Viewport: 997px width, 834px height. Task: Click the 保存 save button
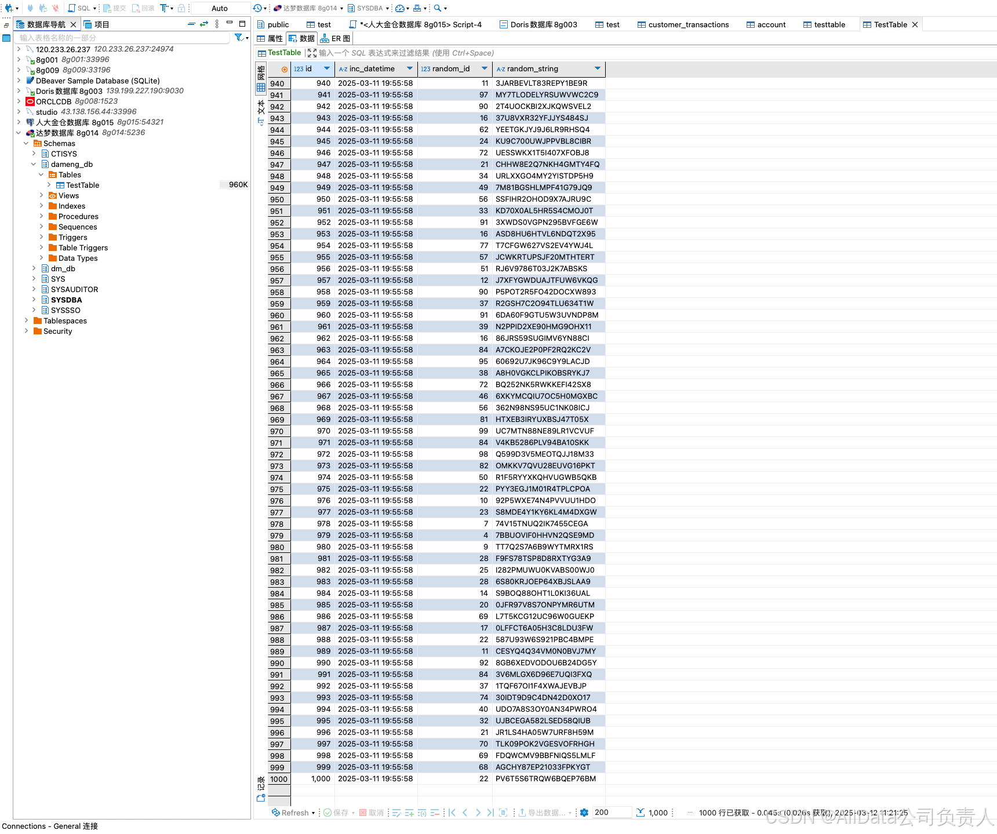coord(336,813)
